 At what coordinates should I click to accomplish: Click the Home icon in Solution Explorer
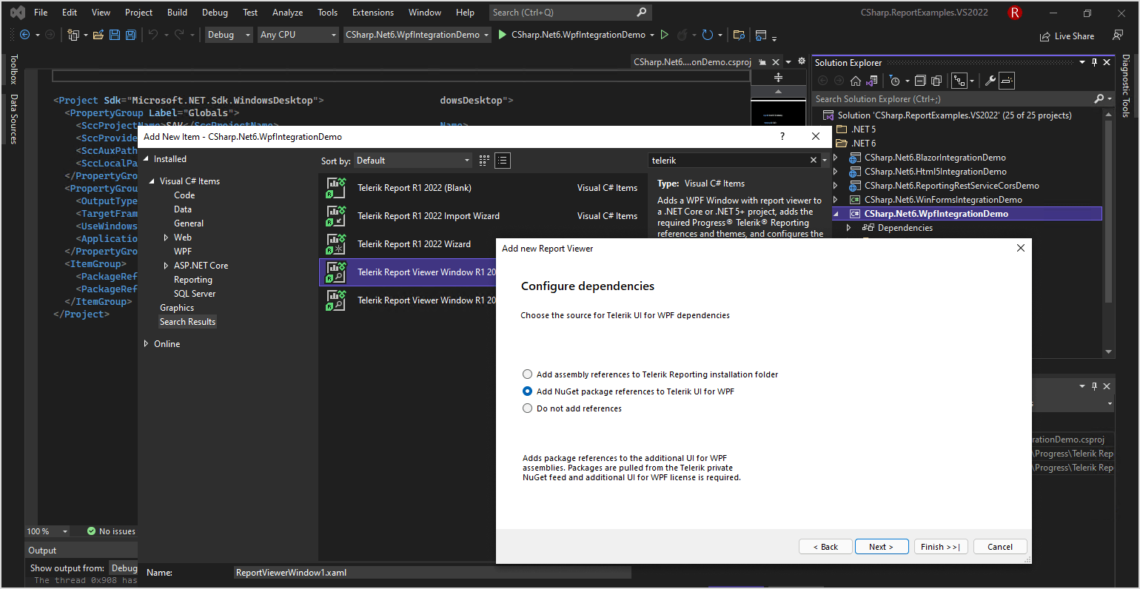click(x=856, y=81)
